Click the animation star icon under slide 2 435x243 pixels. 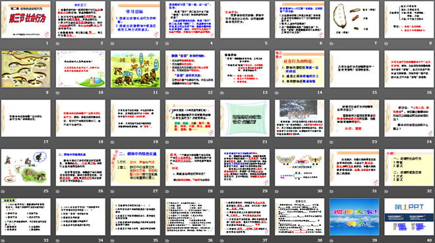click(x=58, y=44)
